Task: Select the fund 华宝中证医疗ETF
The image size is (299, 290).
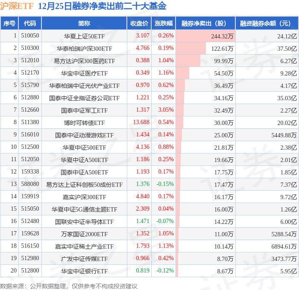Action: [84, 73]
